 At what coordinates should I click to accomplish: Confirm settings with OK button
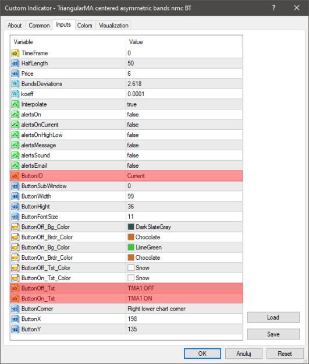(x=203, y=354)
